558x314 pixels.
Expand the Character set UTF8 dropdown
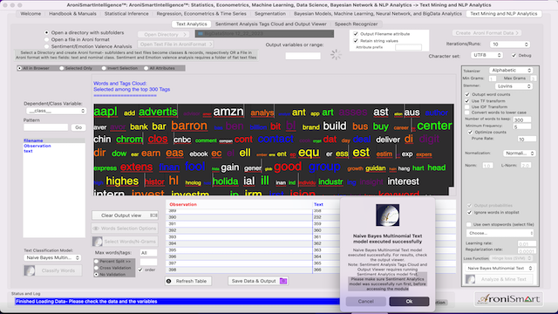click(487, 55)
